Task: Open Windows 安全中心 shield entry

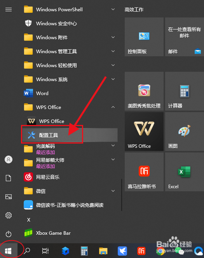Action: 70,23
